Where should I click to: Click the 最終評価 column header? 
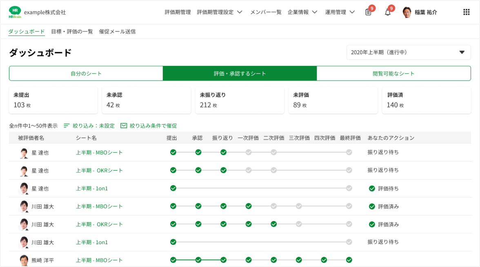point(350,138)
